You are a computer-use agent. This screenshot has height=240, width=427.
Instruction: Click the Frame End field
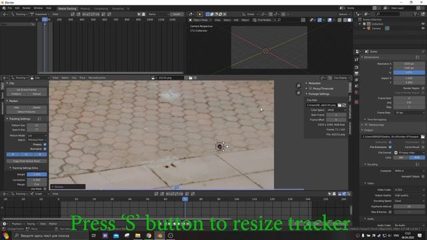409,103
